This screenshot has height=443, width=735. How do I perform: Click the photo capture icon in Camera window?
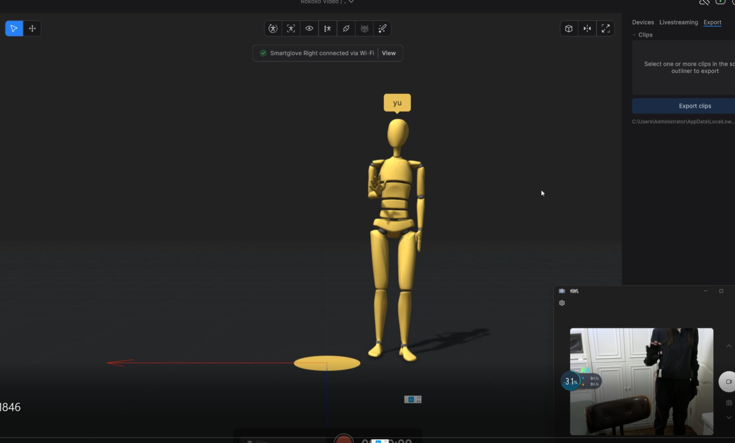tap(729, 403)
